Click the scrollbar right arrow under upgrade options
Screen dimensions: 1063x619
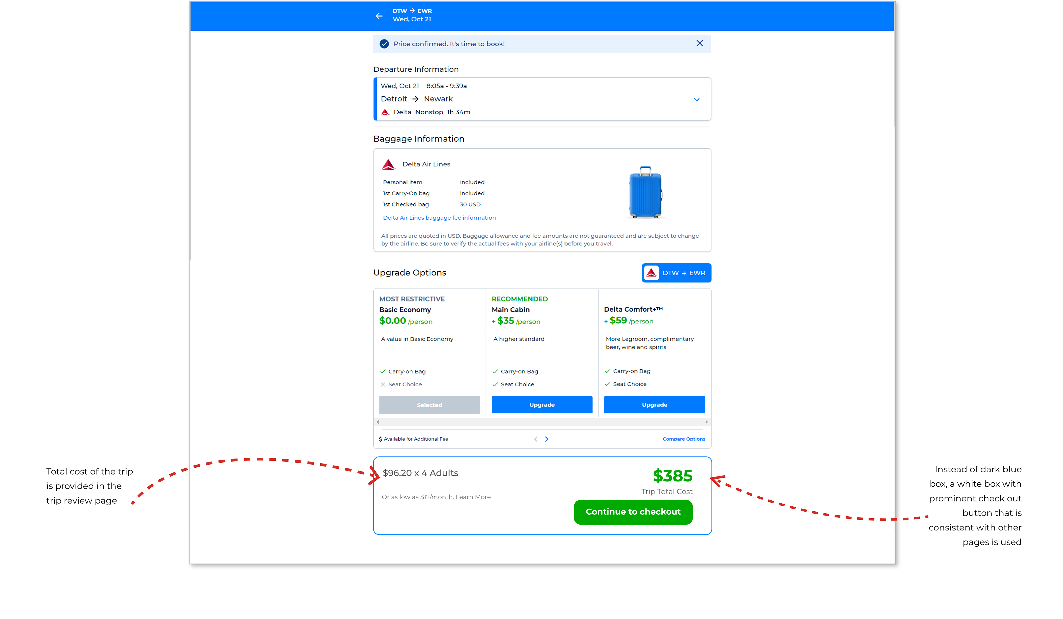coord(706,422)
